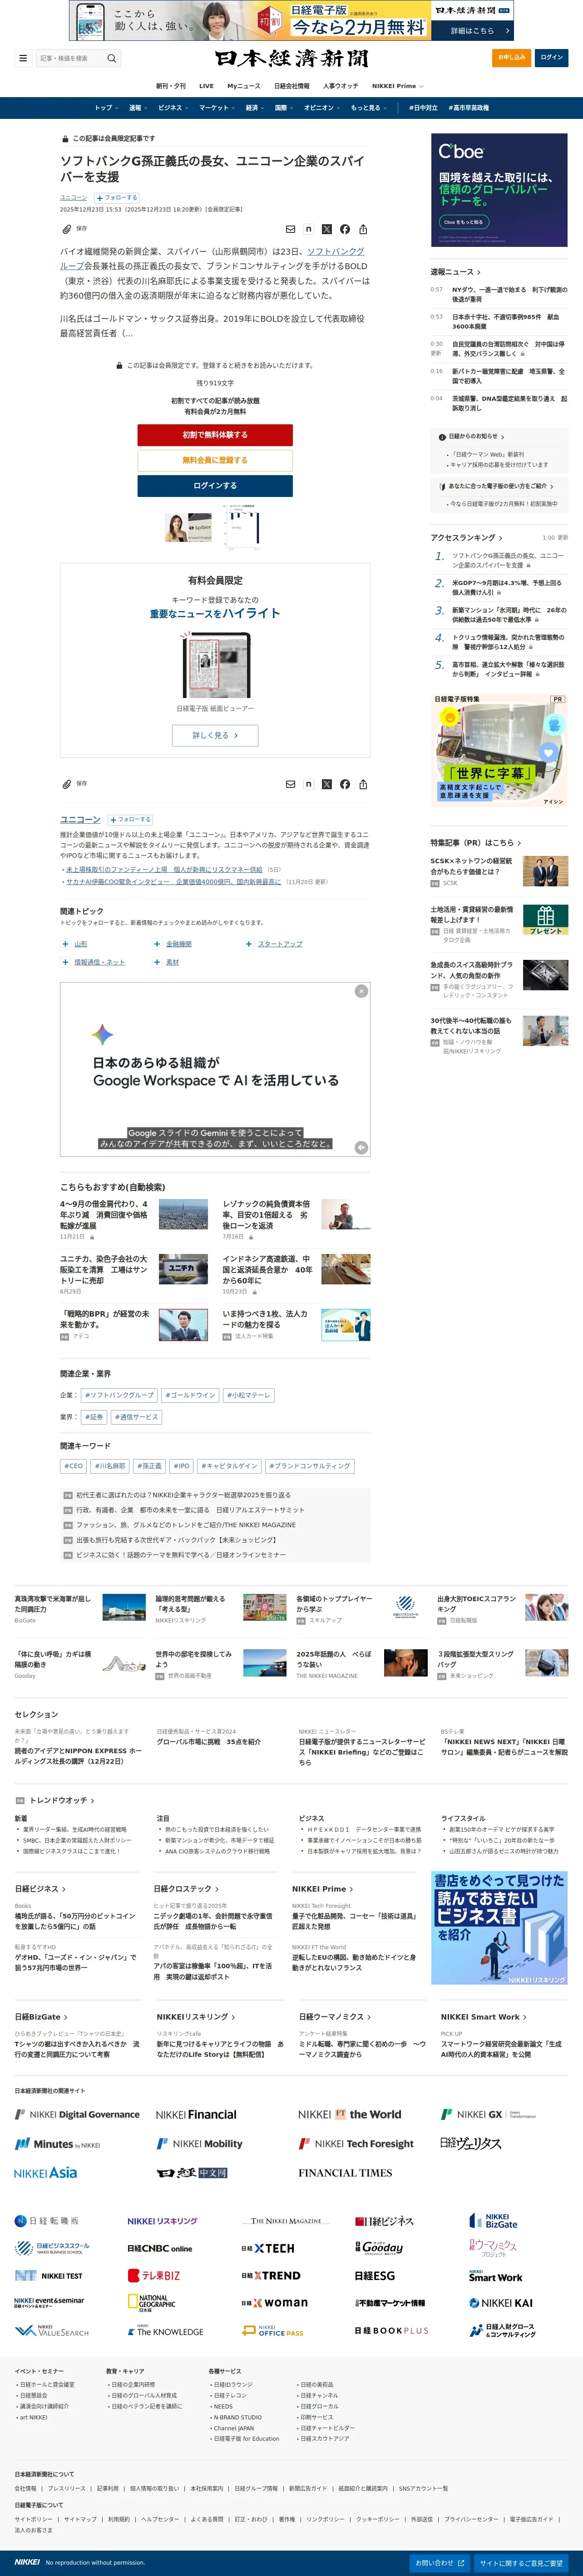Viewport: 583px width, 2576px height.
Task: Click the Google ad replay arrow icon
Action: [x=361, y=1147]
